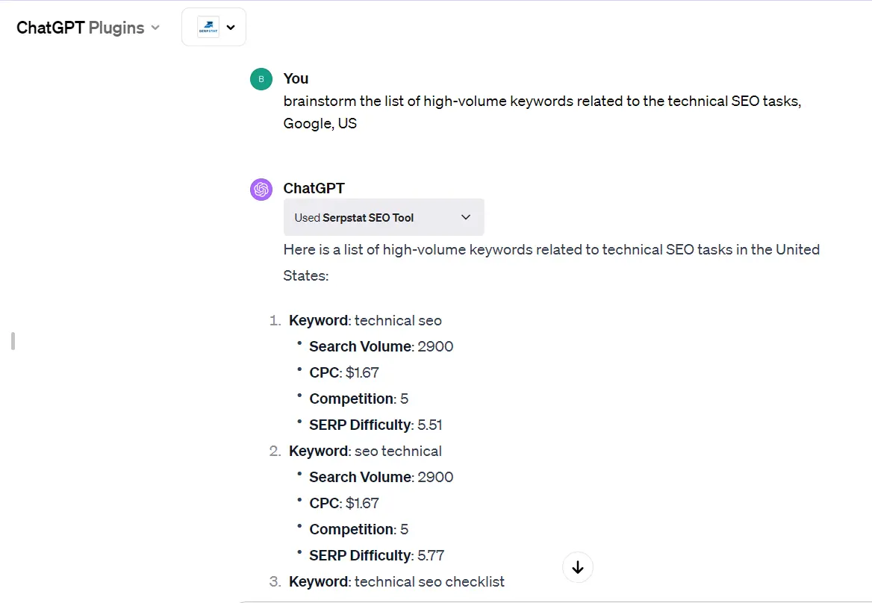Click 'Keyword: technical seo' list item
872x603 pixels.
click(x=365, y=321)
